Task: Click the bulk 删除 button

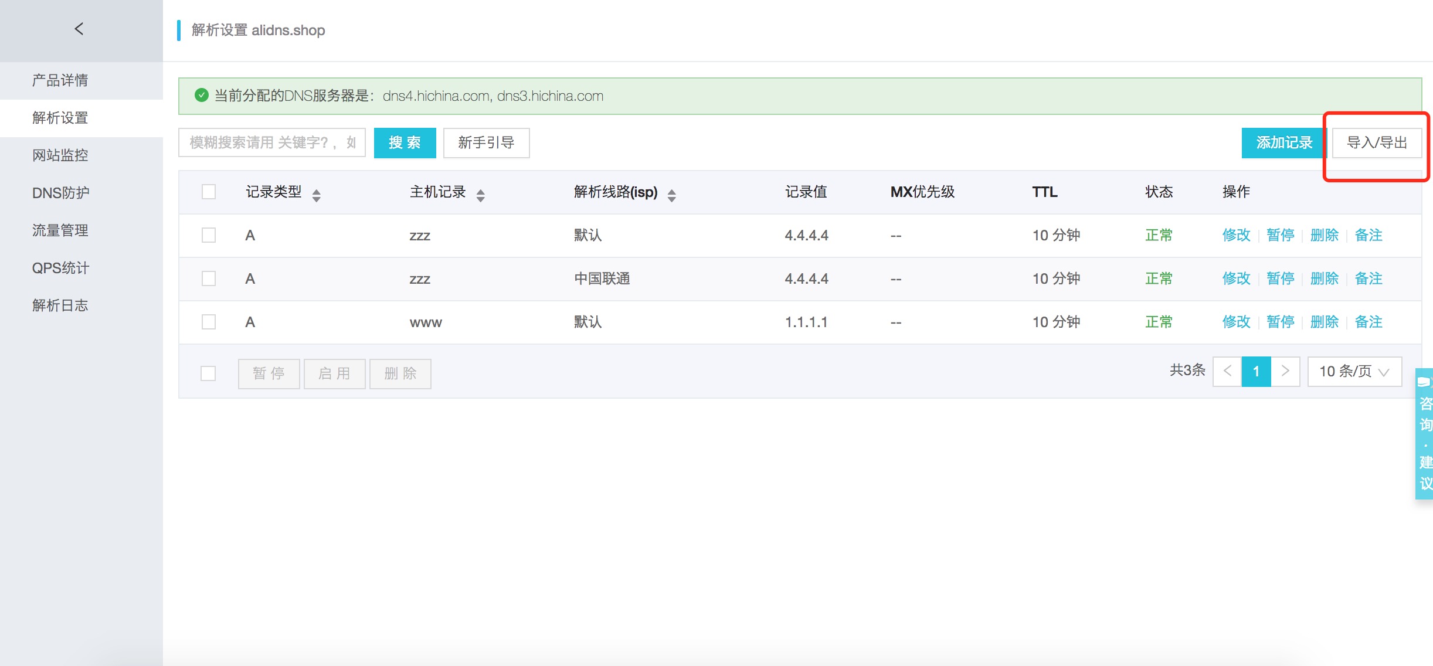Action: (x=400, y=373)
